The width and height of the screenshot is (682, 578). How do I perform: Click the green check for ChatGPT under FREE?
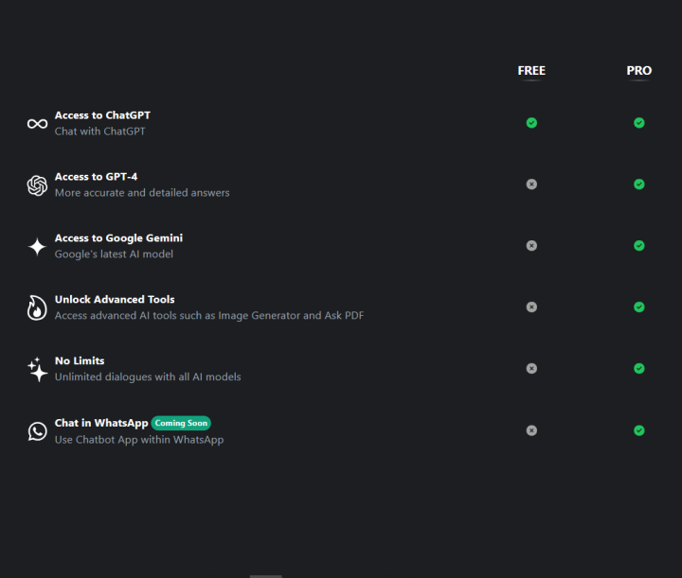(x=531, y=123)
